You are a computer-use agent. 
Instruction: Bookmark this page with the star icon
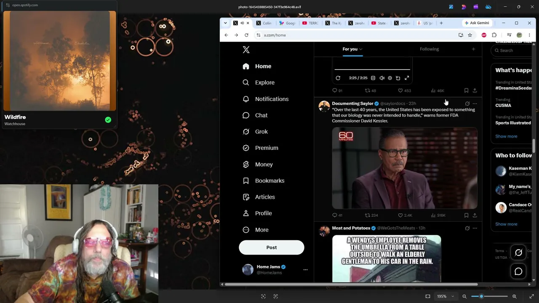coord(470,35)
